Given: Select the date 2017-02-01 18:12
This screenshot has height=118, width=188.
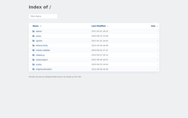Looking at the screenshot, I should coord(100,31).
